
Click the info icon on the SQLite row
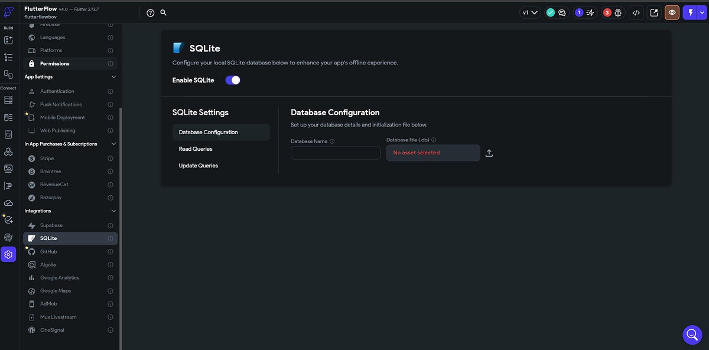click(x=110, y=238)
